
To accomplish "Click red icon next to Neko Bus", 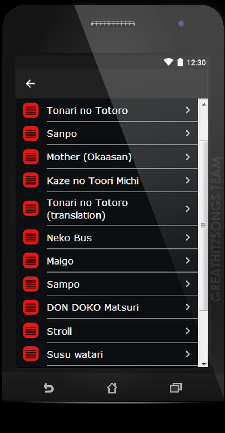I will coord(31,237).
